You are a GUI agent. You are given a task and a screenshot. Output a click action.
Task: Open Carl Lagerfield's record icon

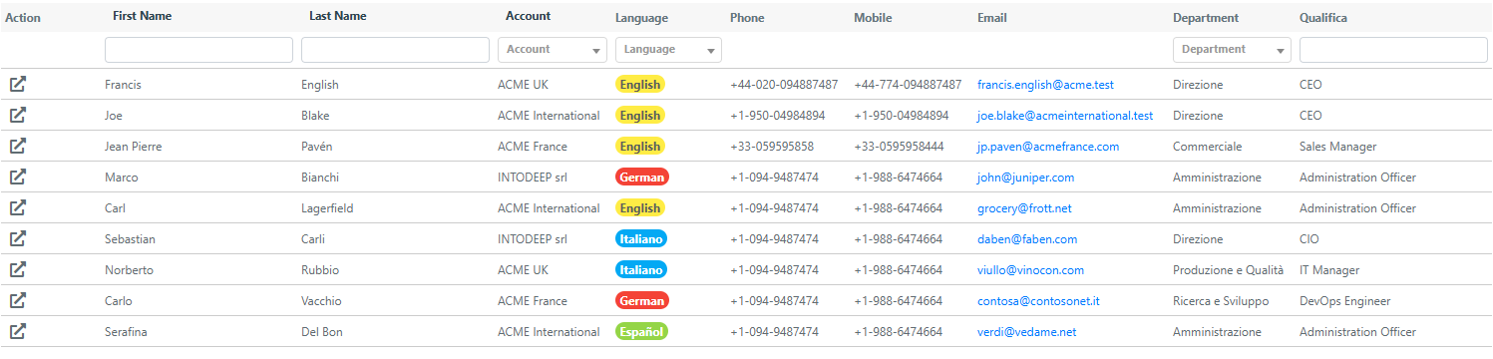18,208
